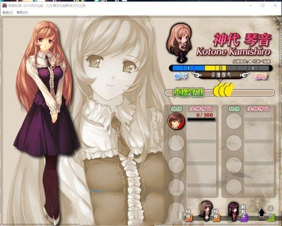The height and width of the screenshot is (226, 282).
Task: Click the game window title bar icon
Action: pos(5,6)
